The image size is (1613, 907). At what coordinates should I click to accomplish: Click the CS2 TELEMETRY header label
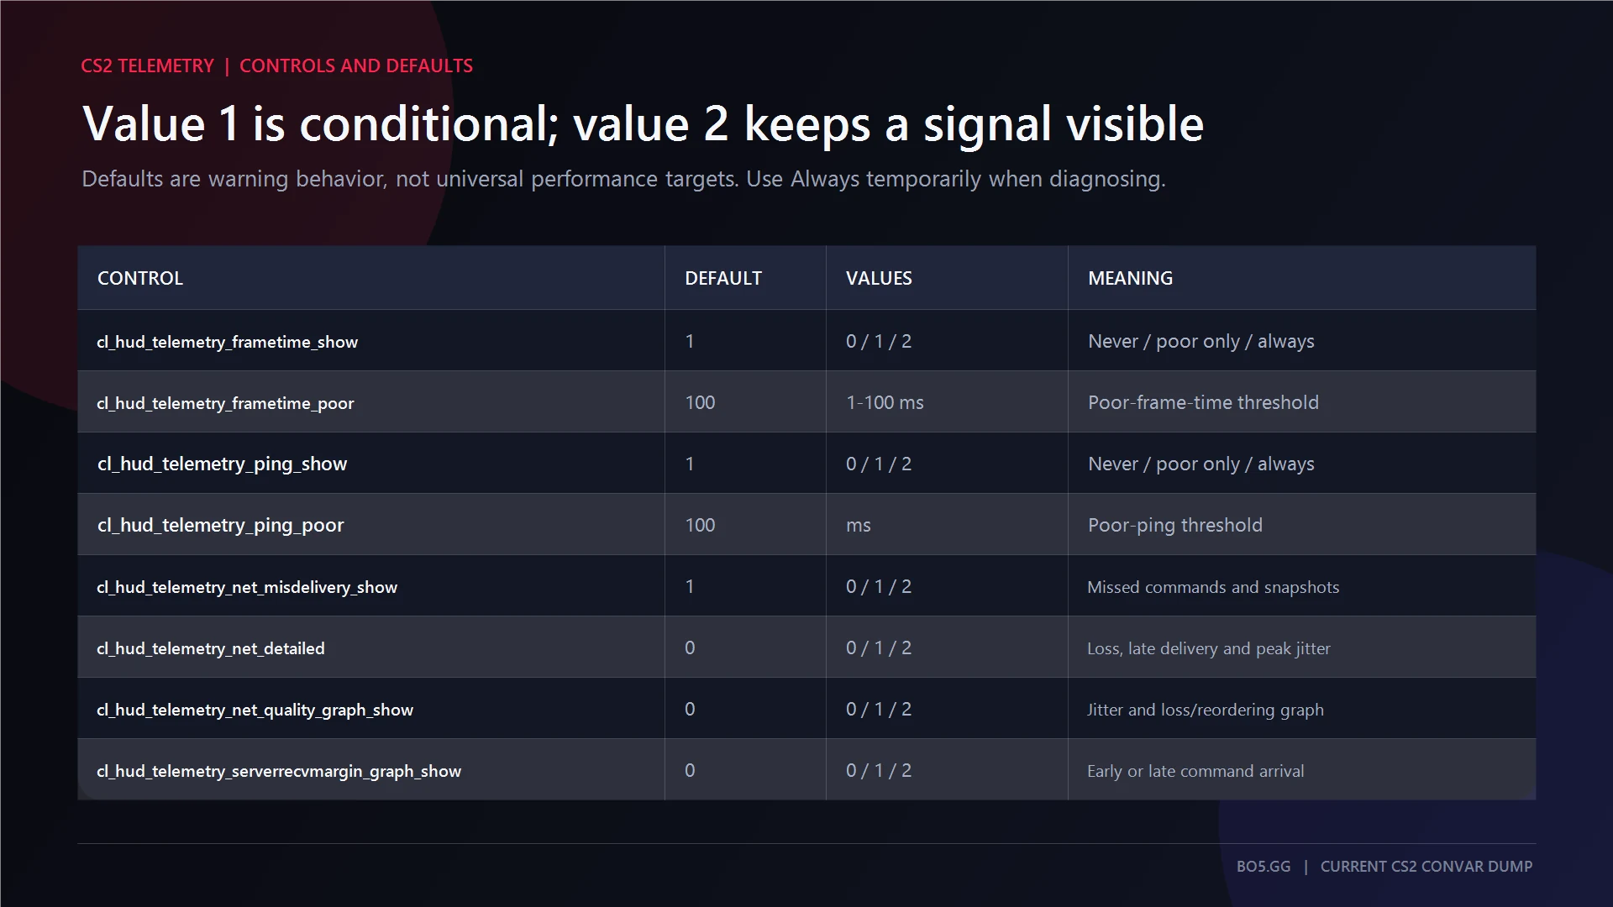pyautogui.click(x=148, y=66)
